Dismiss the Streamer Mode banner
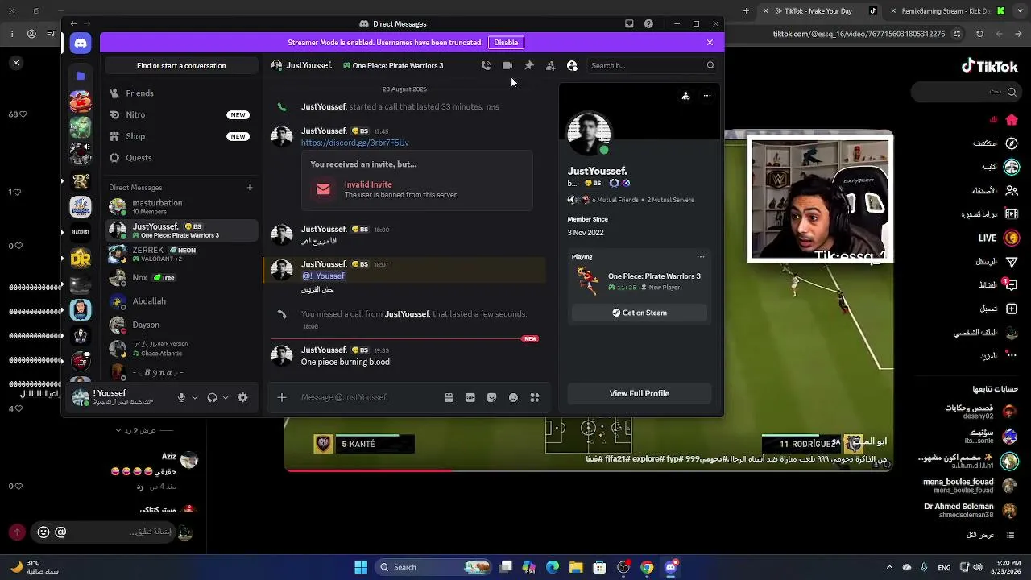The image size is (1031, 580). (x=710, y=43)
